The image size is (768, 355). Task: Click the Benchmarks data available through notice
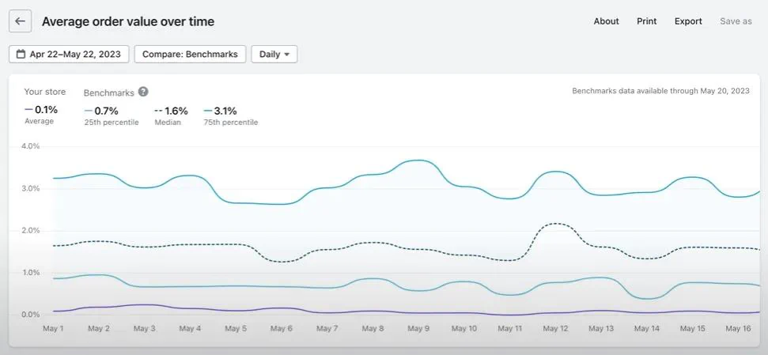[660, 91]
